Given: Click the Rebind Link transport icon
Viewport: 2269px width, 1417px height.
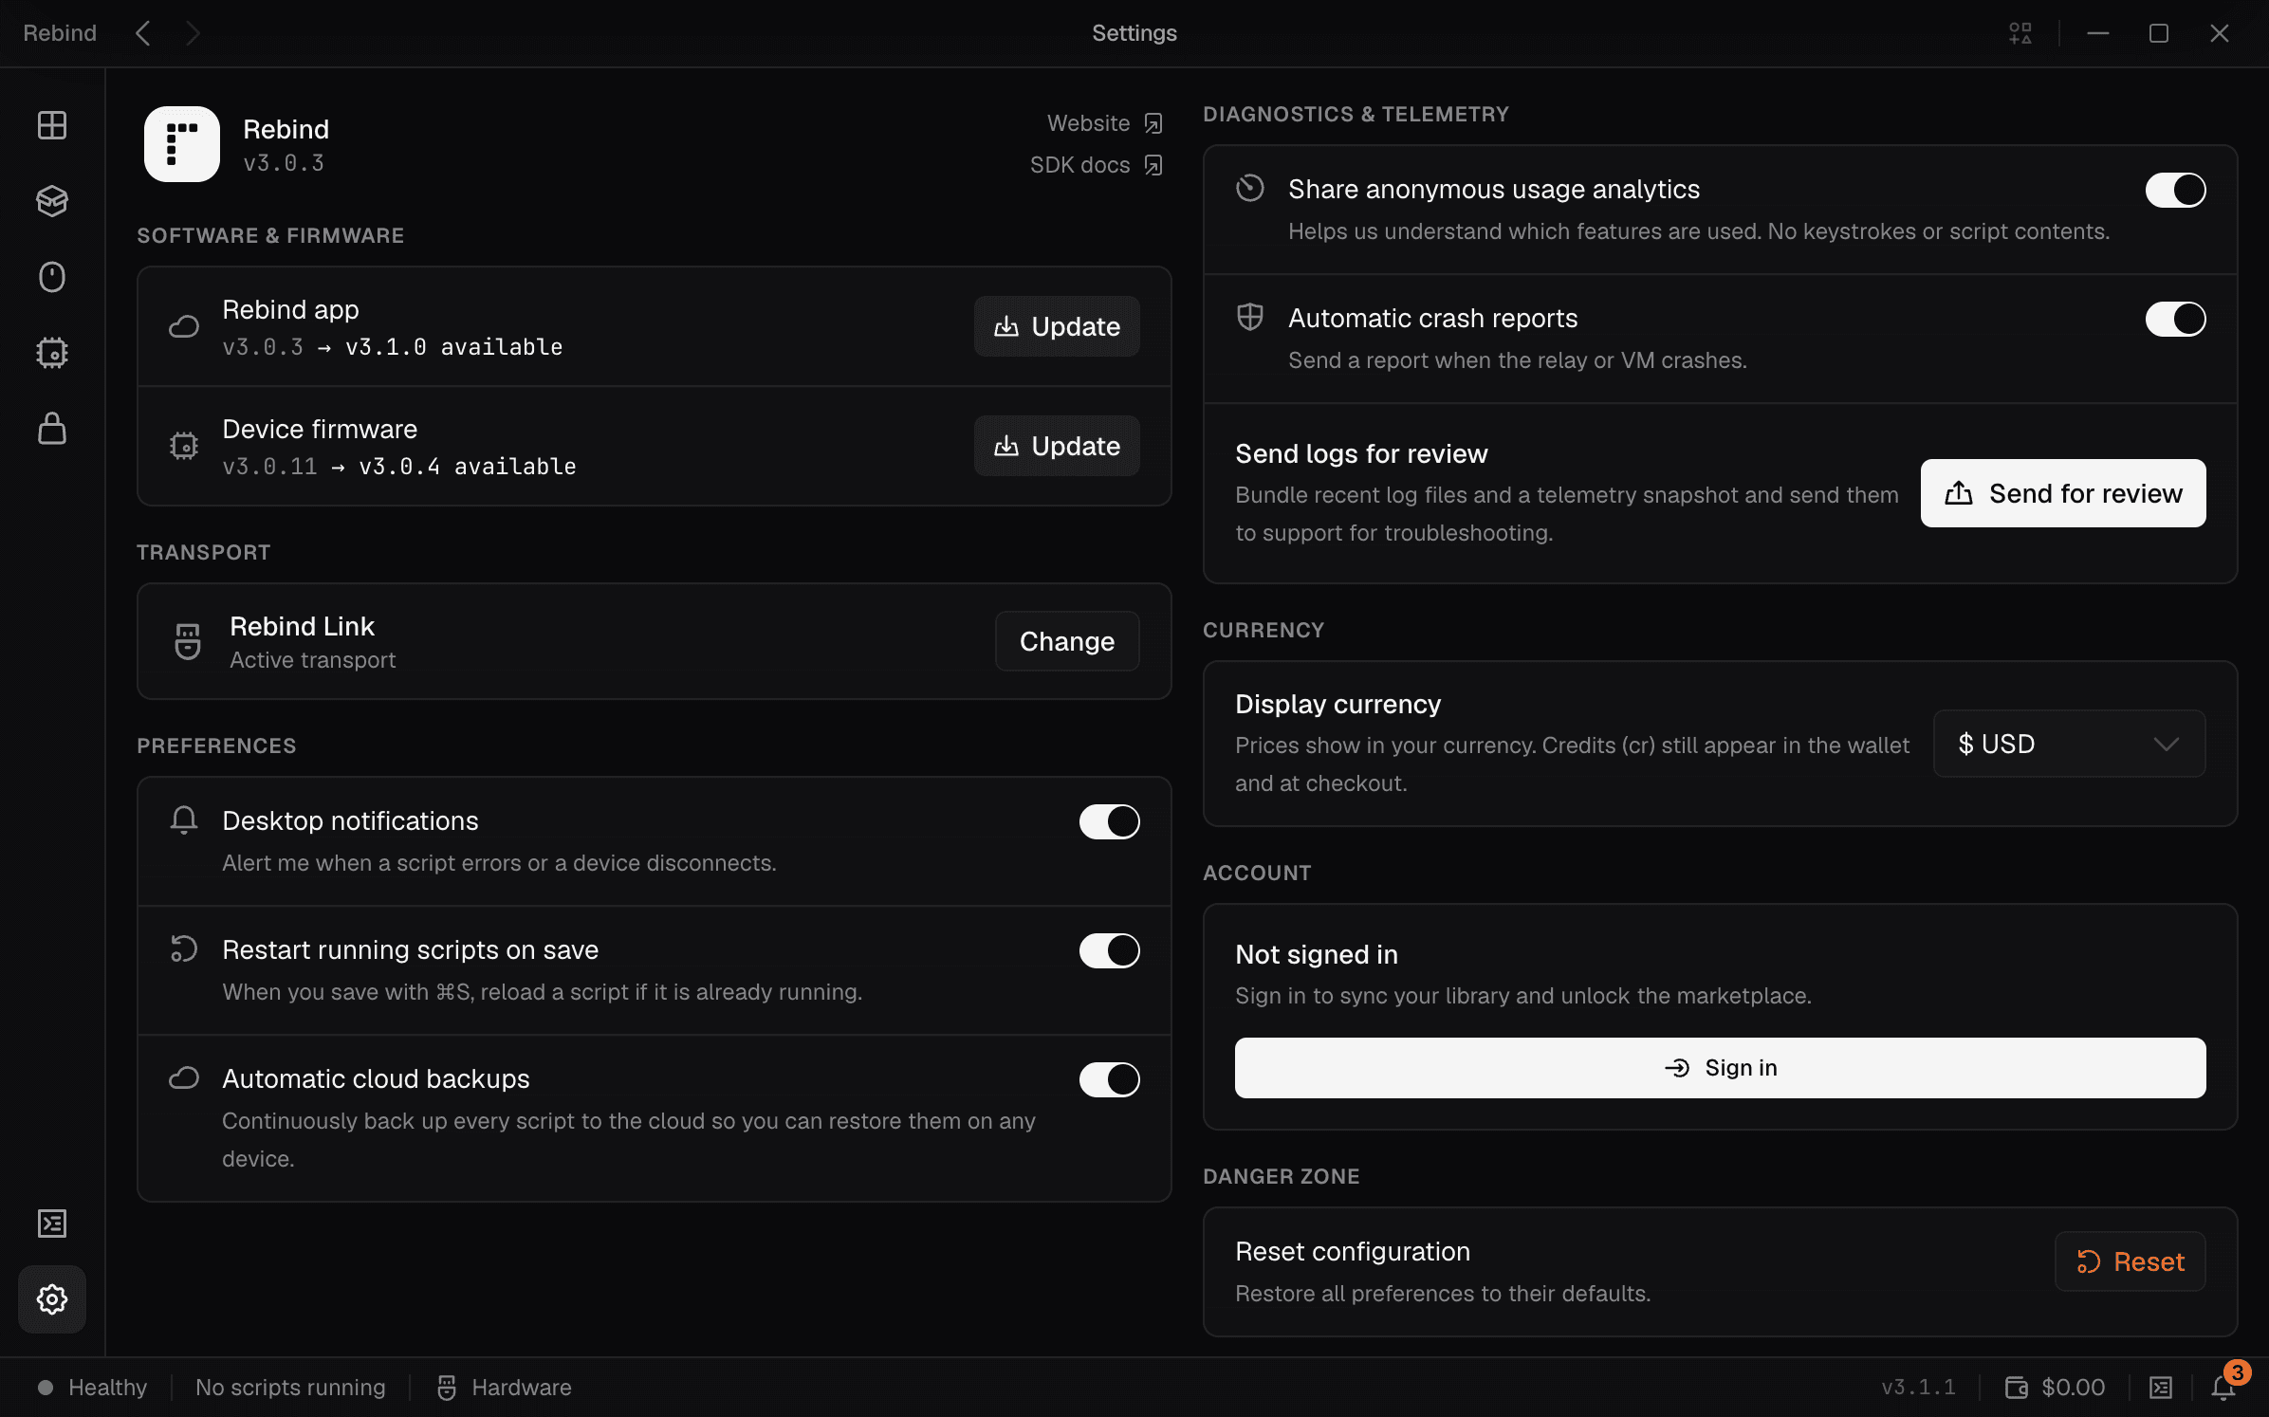Looking at the screenshot, I should (188, 641).
